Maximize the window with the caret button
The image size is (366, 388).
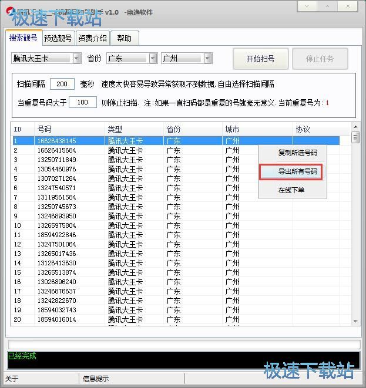tap(327, 6)
